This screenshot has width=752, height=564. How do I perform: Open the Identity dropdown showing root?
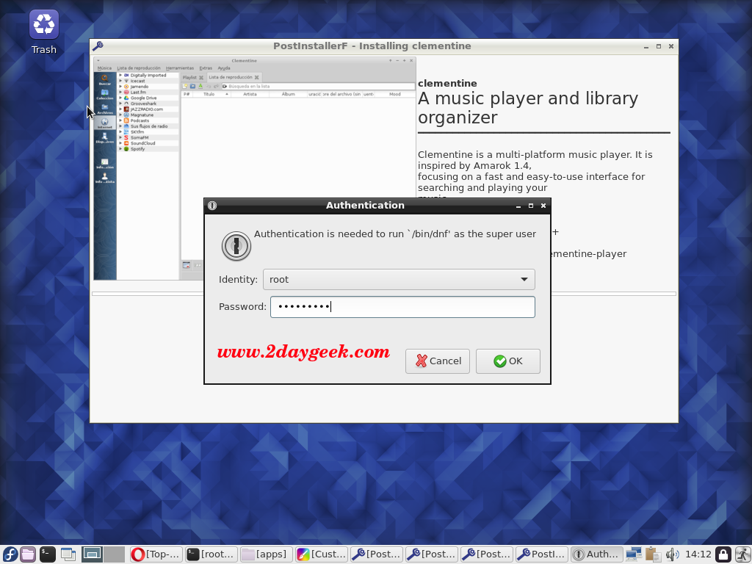[x=399, y=280]
